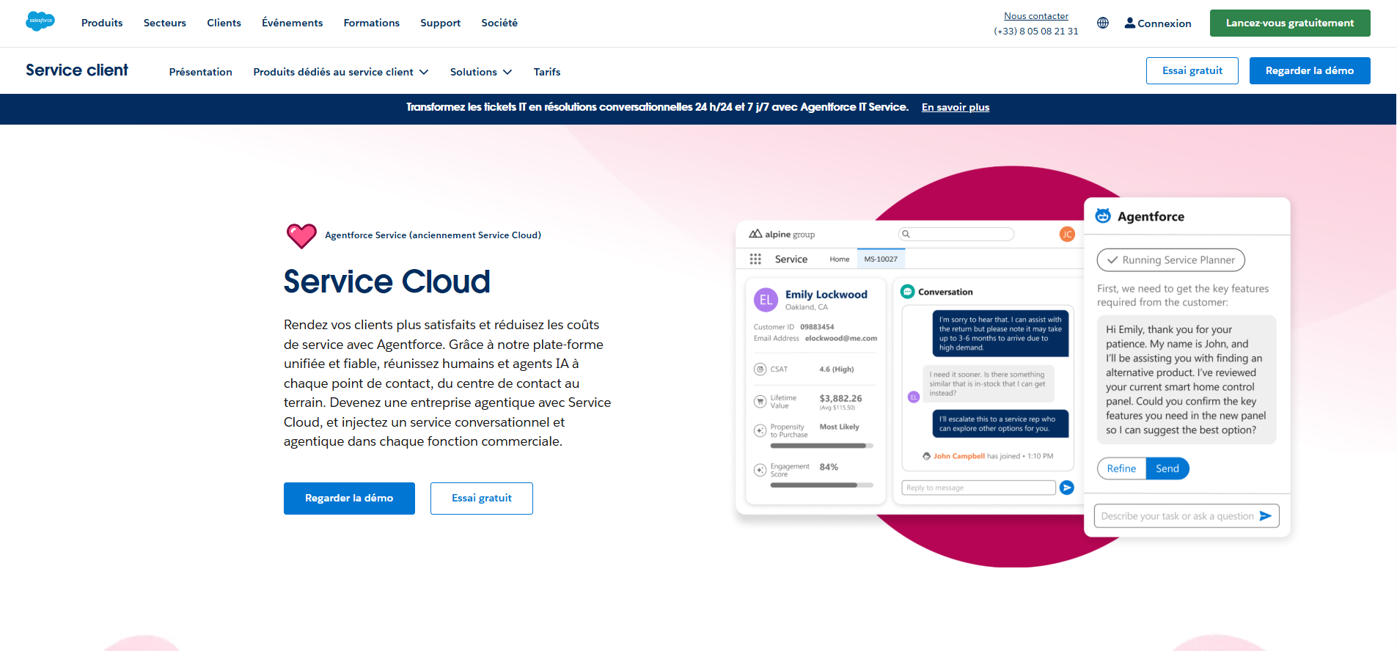Click the Service client heading link
Image resolution: width=1397 pixels, height=651 pixels.
(x=77, y=70)
